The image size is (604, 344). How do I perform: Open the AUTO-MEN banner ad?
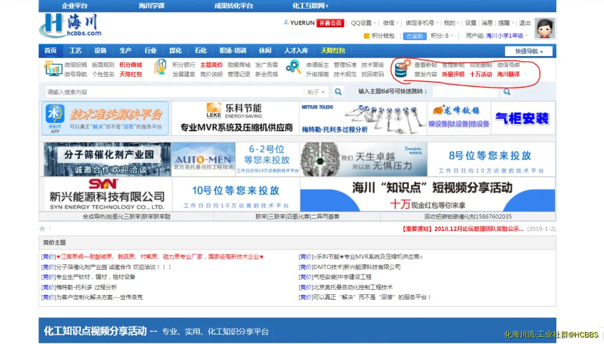[x=203, y=159]
